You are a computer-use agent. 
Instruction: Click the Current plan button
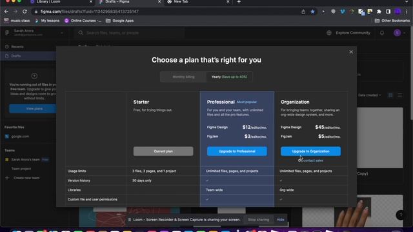tap(163, 151)
